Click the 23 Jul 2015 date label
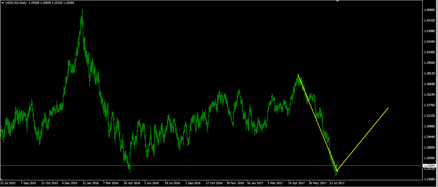Viewport: 438px width, 187px height. pyautogui.click(x=8, y=183)
